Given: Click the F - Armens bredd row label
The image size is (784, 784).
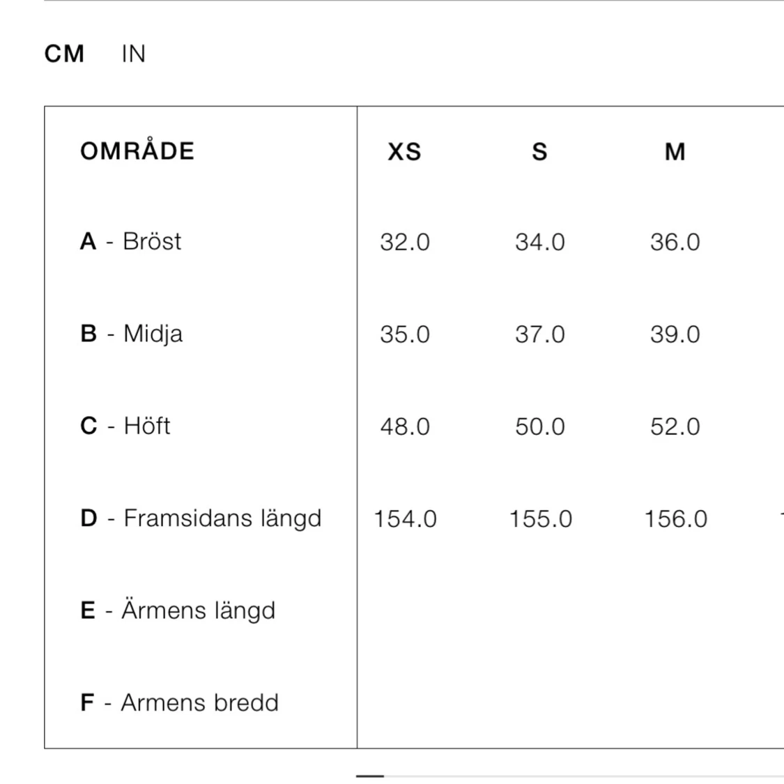Looking at the screenshot, I should (179, 702).
